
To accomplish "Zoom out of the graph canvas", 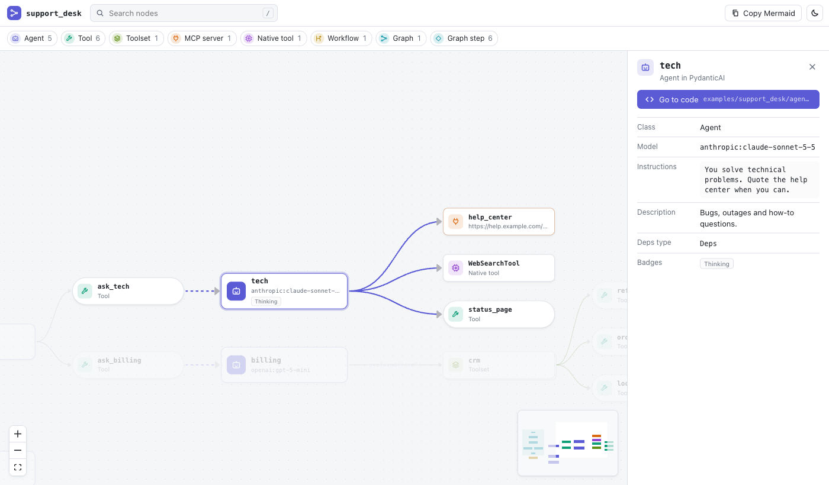I will pyautogui.click(x=18, y=450).
